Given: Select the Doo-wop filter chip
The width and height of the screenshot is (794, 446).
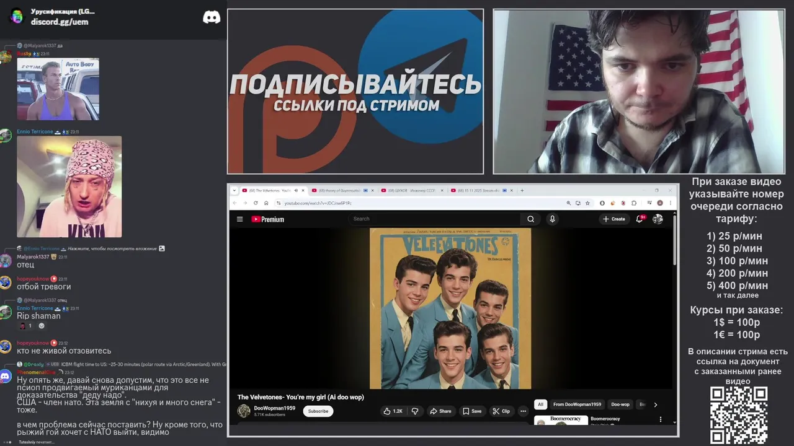Looking at the screenshot, I should tap(620, 404).
